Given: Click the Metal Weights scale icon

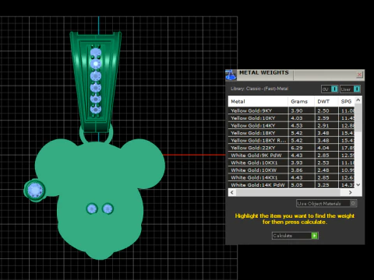Looking at the screenshot, I should tap(231, 75).
